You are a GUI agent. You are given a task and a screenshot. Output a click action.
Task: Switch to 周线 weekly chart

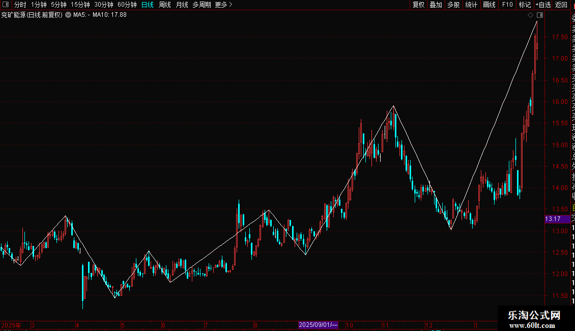pos(165,5)
